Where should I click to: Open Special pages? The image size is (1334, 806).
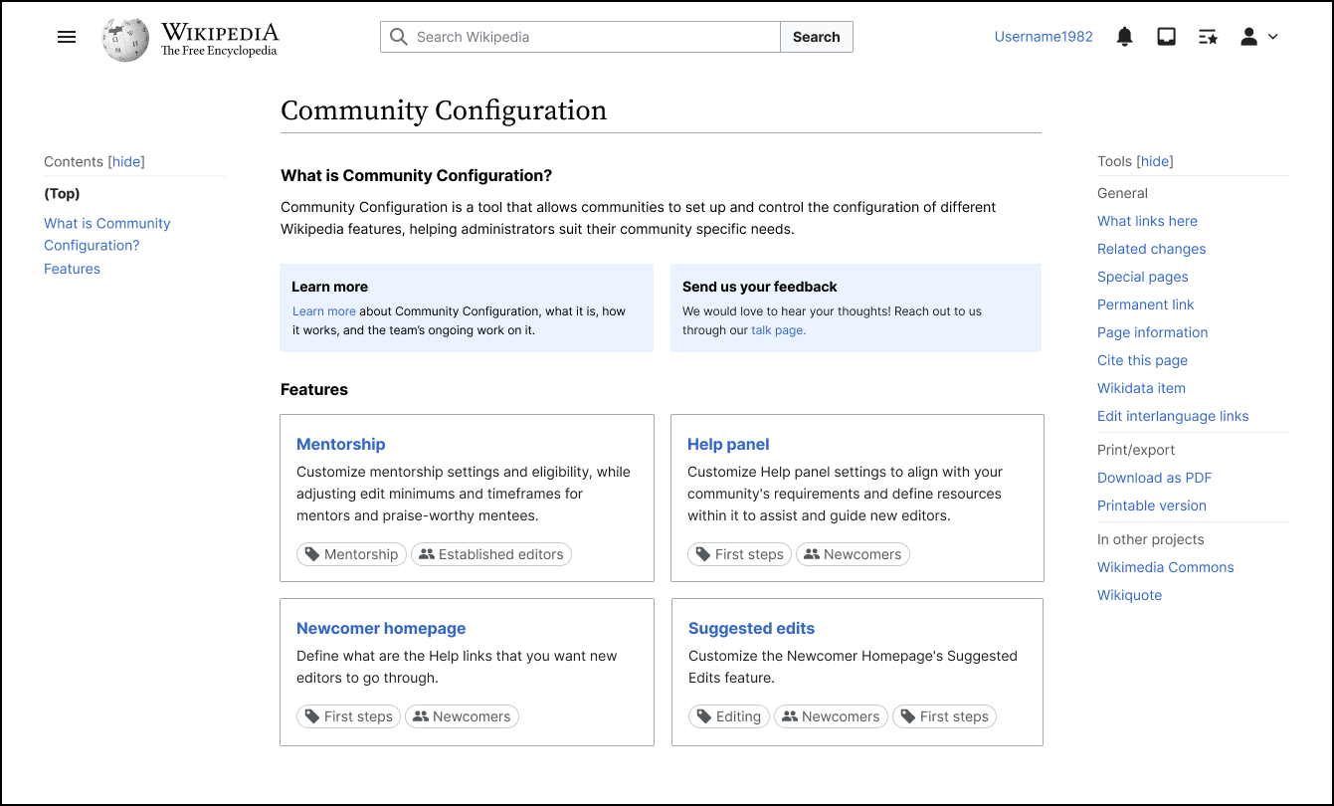(1142, 277)
